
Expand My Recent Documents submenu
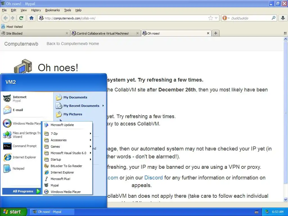click(80, 106)
